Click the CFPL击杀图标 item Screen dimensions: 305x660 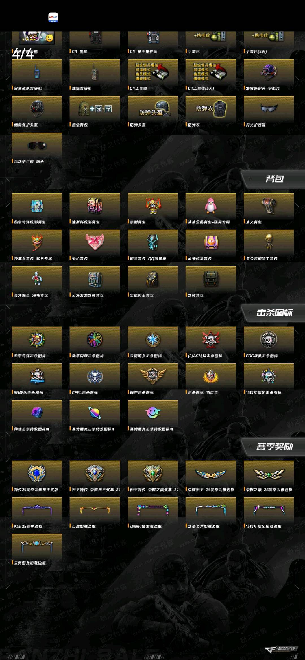click(95, 379)
